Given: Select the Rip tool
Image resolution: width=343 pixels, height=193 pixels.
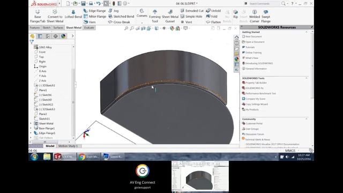Looking at the screenshot, I should (x=235, y=14).
